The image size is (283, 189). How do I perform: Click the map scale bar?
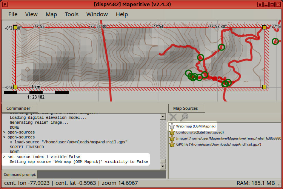click(x=36, y=92)
